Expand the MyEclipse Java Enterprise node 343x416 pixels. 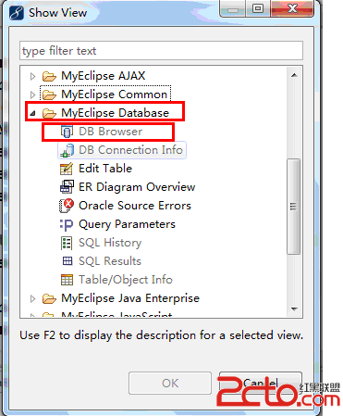point(32,298)
